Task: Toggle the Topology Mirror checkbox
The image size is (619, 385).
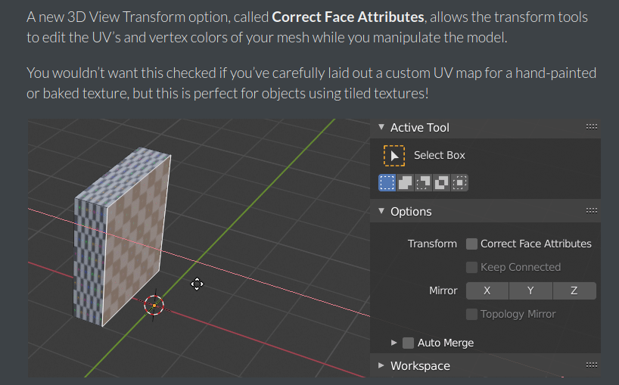Action: coord(471,315)
